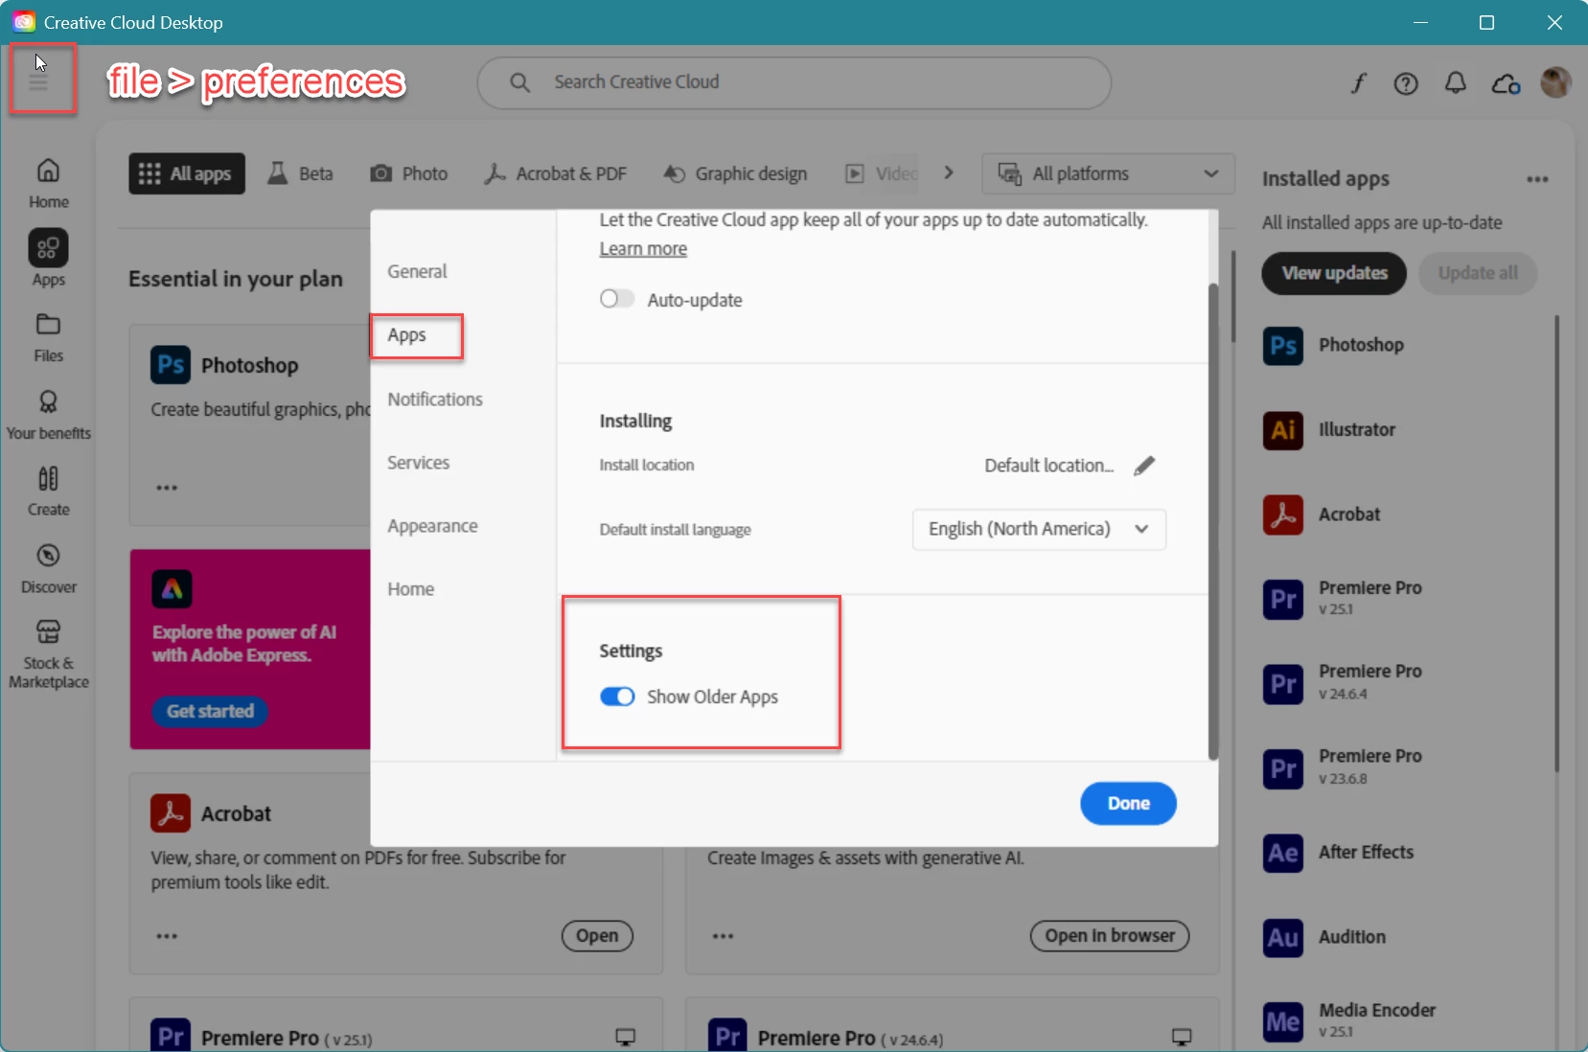Click the Acrobat icon in Installed apps

click(1282, 515)
